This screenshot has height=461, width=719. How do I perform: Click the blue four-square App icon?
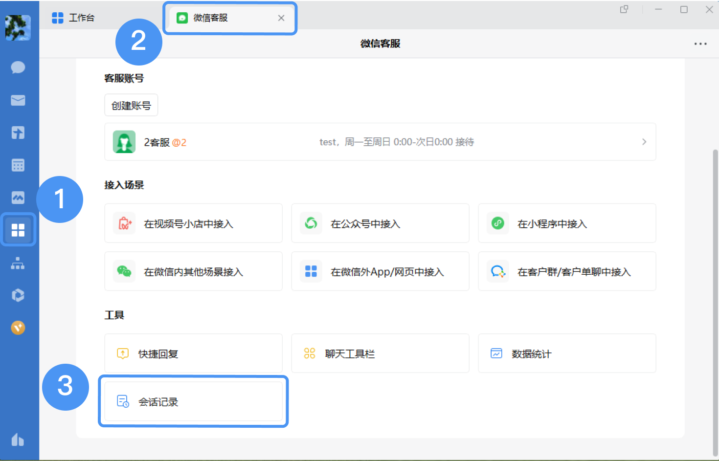pyautogui.click(x=311, y=271)
